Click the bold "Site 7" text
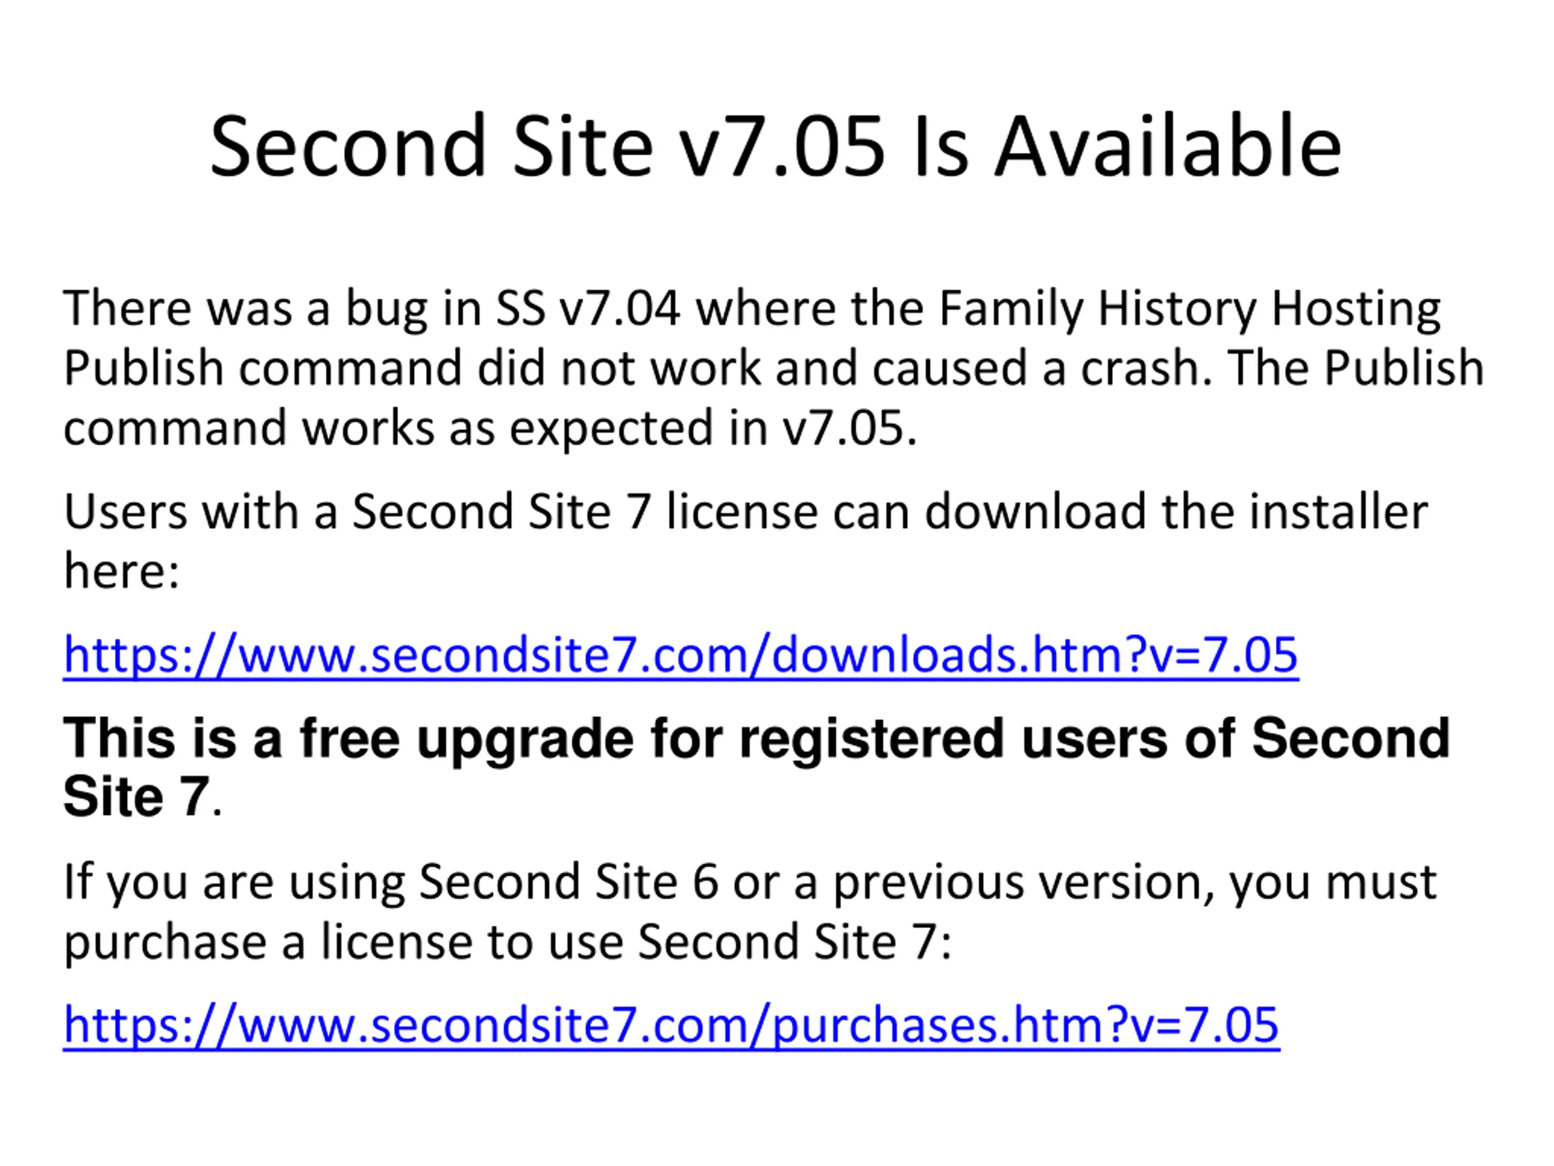This screenshot has height=1166, width=1554. 137,796
